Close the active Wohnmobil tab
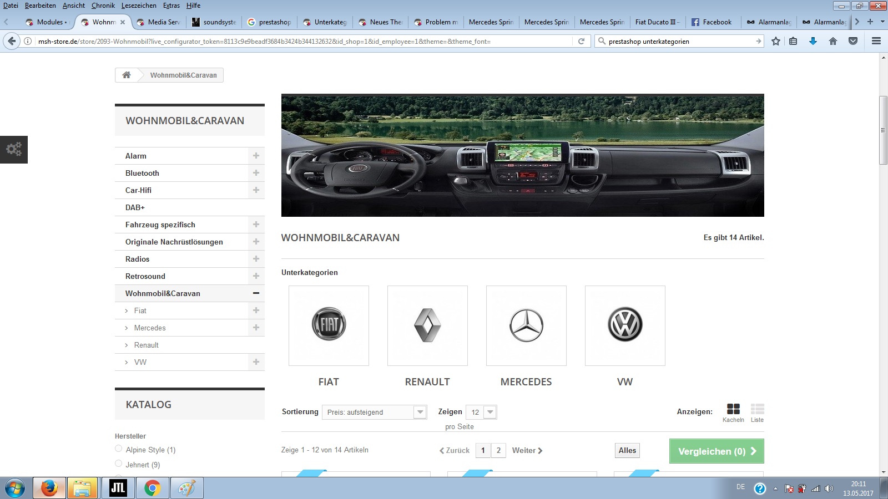Image resolution: width=888 pixels, height=499 pixels. [x=123, y=22]
